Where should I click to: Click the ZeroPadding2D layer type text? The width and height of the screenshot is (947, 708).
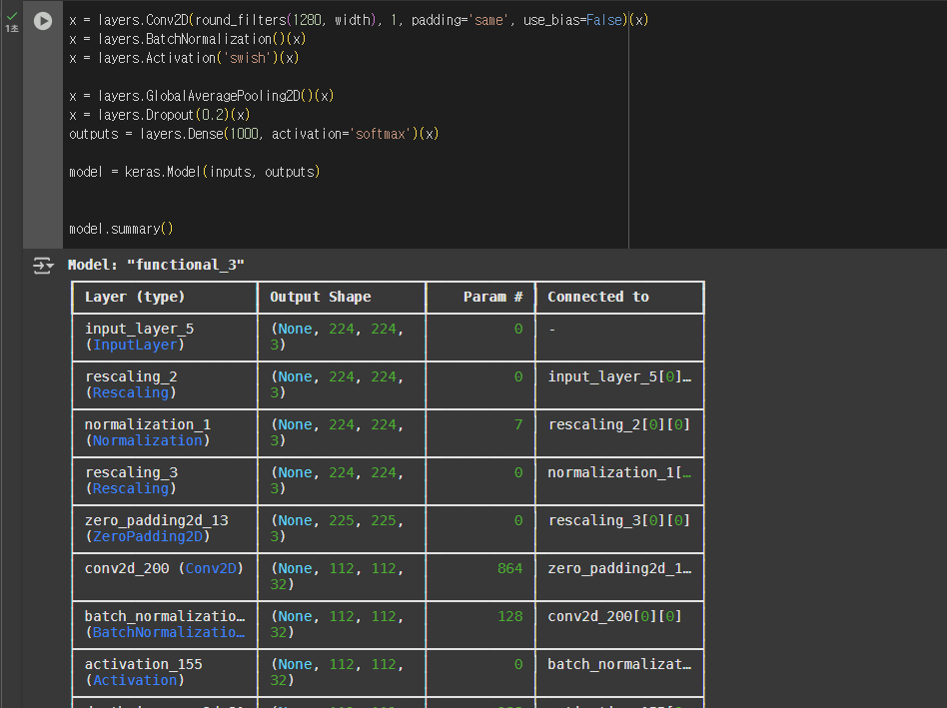(148, 536)
